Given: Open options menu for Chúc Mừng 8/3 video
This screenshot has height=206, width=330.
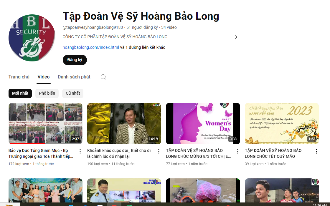Looking at the screenshot, I should point(238,151).
